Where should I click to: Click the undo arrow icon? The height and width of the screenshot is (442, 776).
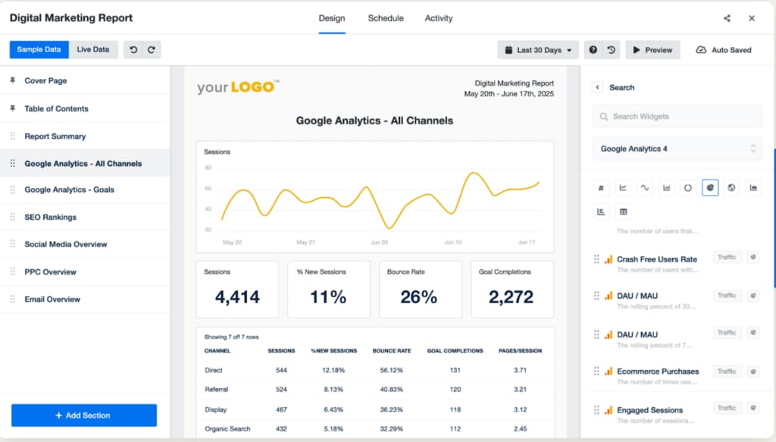[133, 50]
